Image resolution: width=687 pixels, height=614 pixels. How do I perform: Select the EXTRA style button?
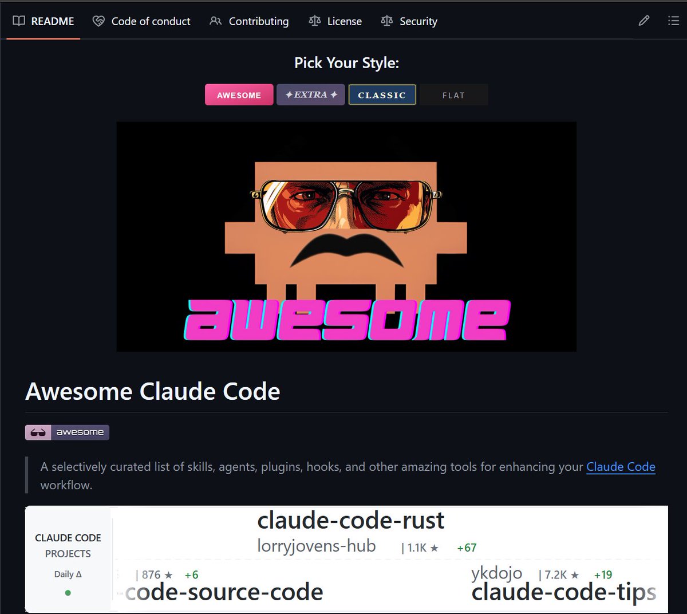pyautogui.click(x=311, y=95)
